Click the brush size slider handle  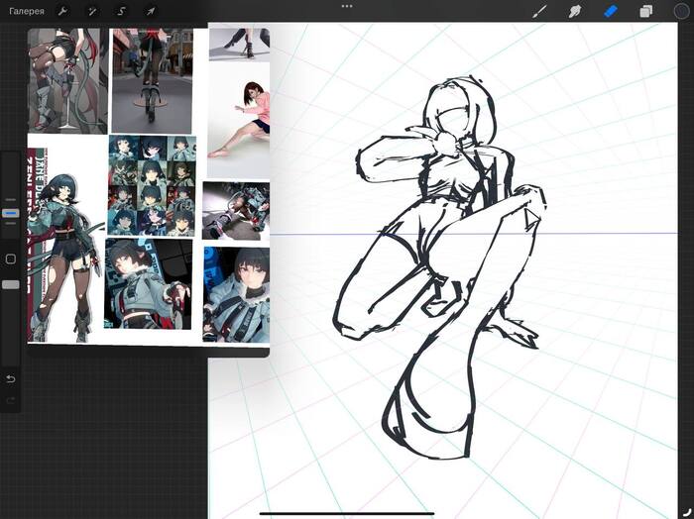click(11, 212)
